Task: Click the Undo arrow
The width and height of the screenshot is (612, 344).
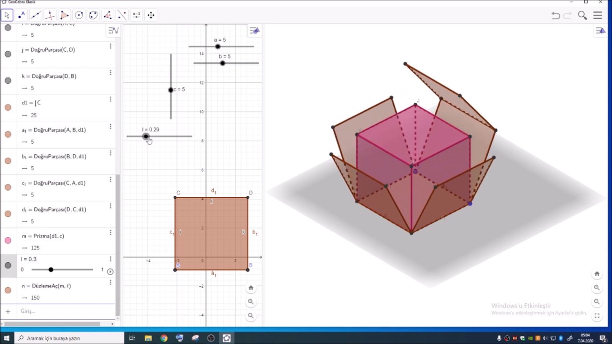Action: 556,15
